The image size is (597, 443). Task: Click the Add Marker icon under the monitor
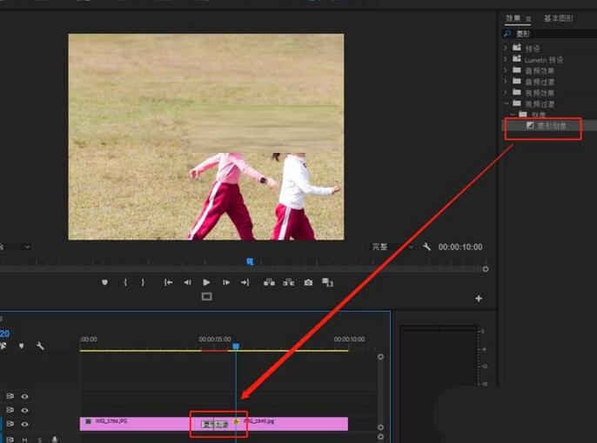105,282
